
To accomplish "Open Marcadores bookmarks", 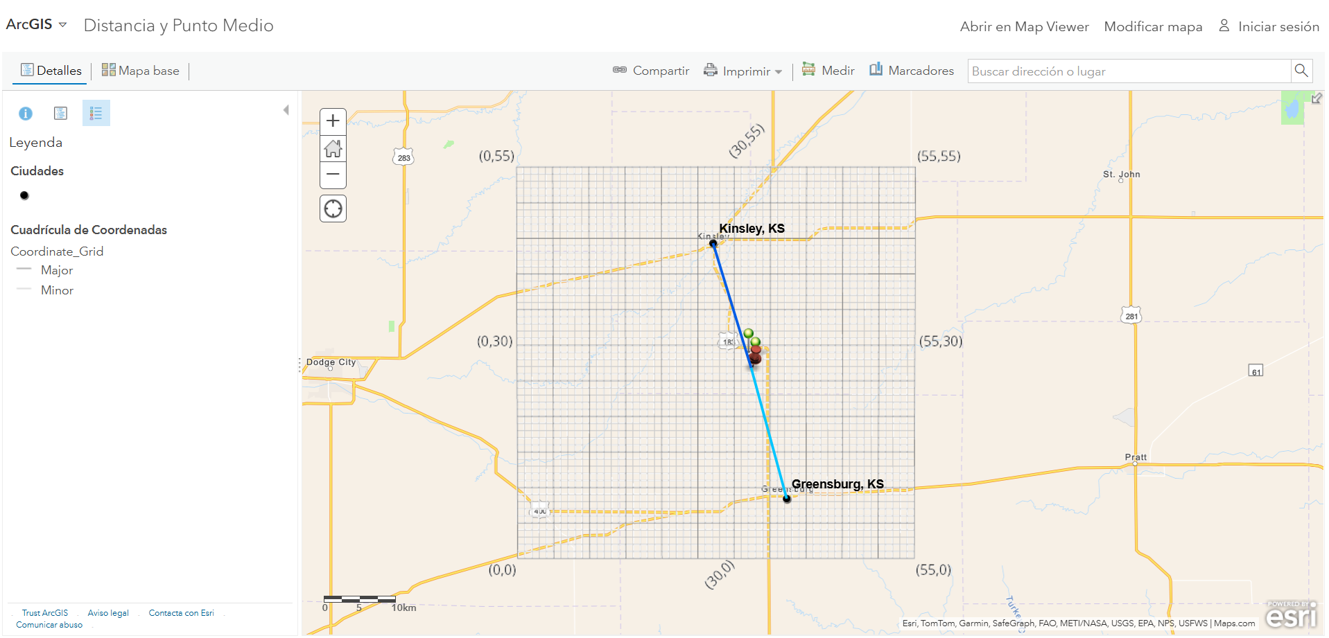I will (912, 71).
